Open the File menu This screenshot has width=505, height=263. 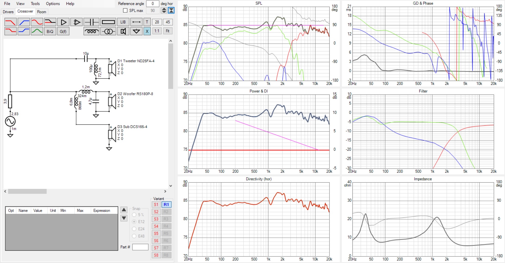7,4
